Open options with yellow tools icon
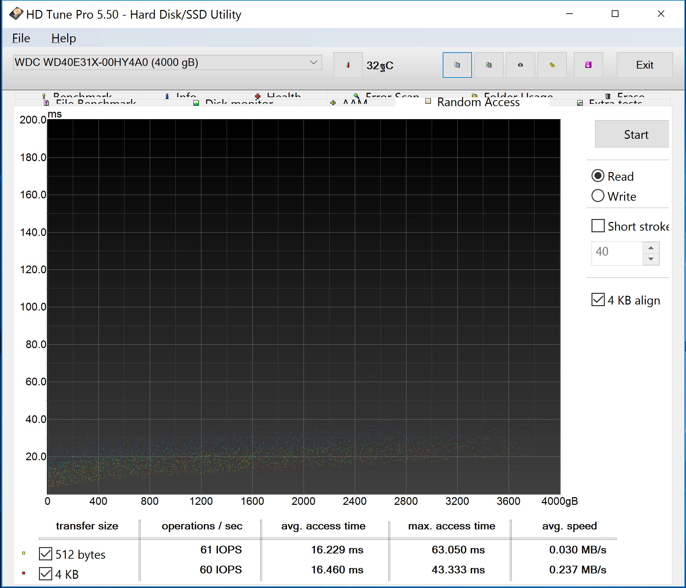This screenshot has height=588, width=686. coord(552,65)
